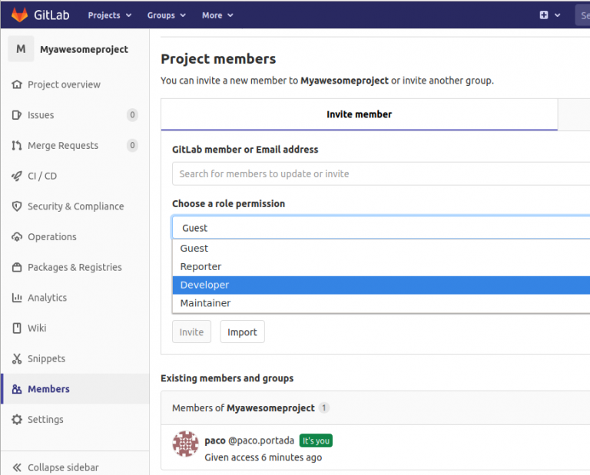Open the Project overview home icon
Image resolution: width=590 pixels, height=475 pixels.
tap(17, 84)
